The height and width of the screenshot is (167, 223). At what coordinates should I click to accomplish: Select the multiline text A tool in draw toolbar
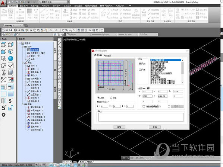coord(59,104)
